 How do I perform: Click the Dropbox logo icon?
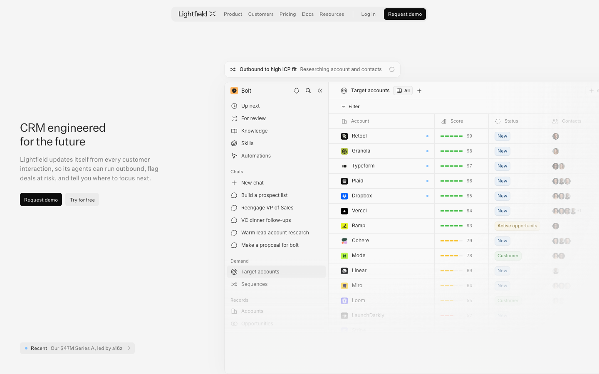point(344,196)
